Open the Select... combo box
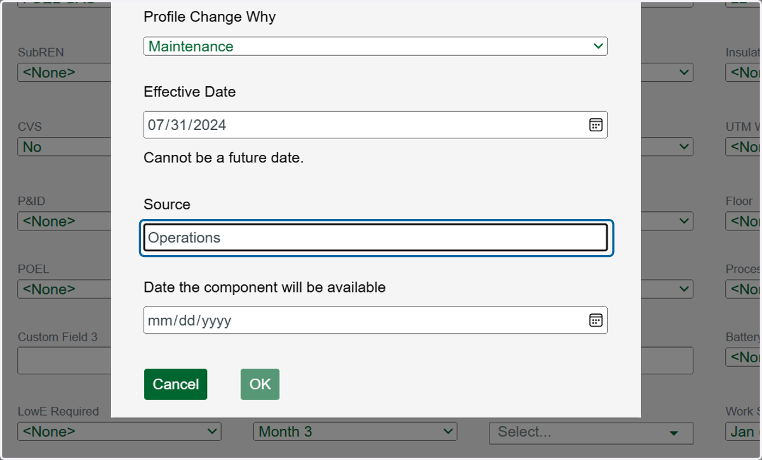Image resolution: width=762 pixels, height=460 pixels. click(591, 432)
